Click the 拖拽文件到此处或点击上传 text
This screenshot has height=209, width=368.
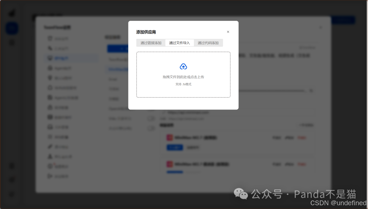[183, 77]
